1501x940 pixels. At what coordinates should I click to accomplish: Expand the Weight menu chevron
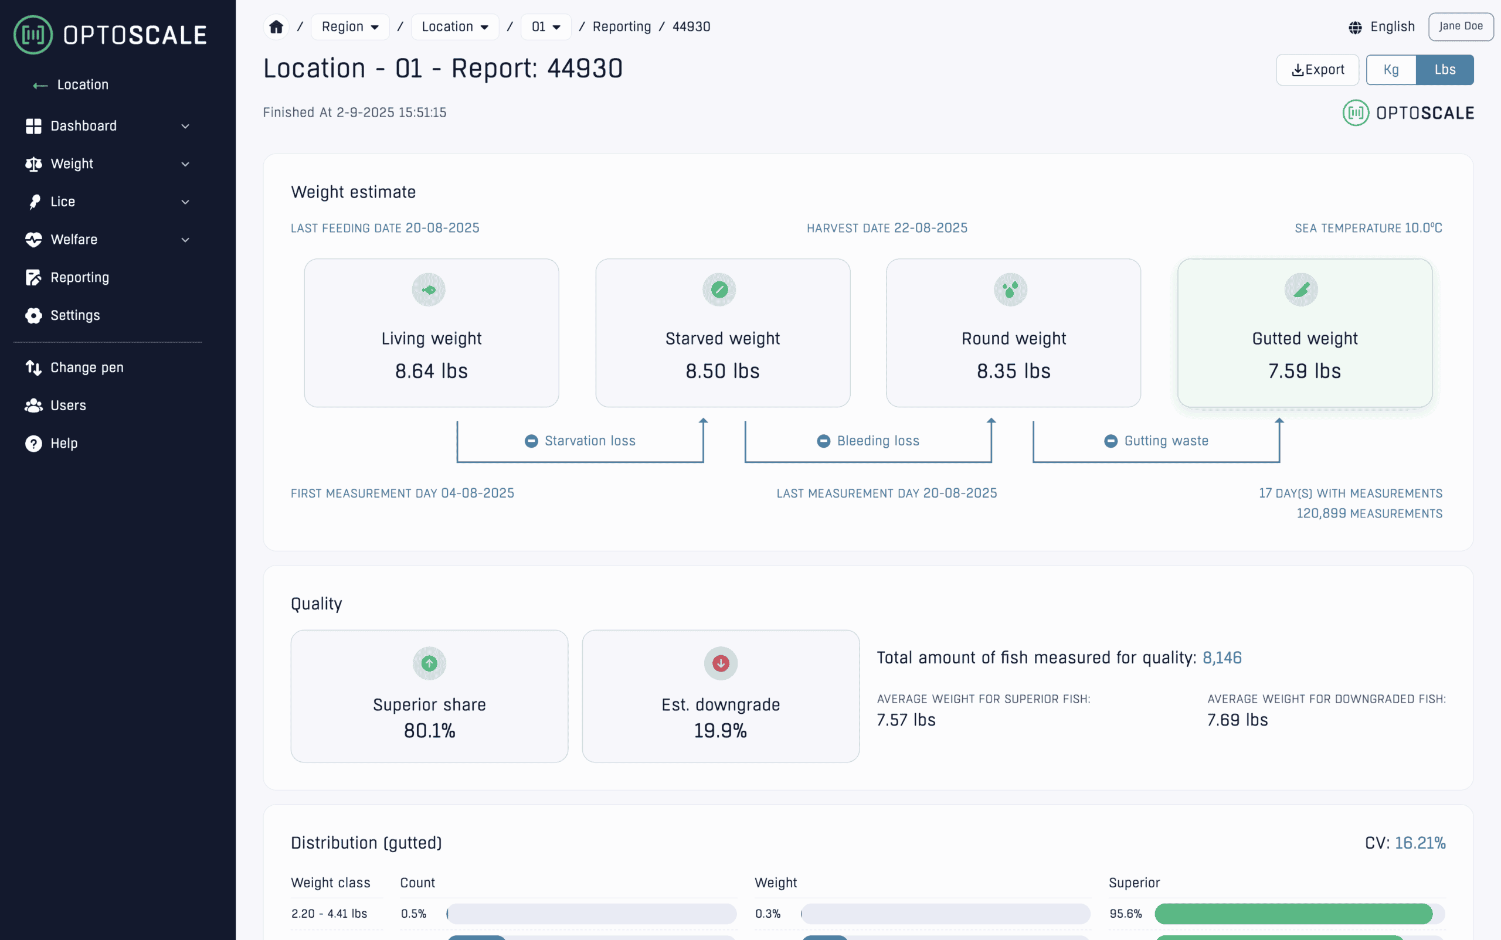[185, 164]
